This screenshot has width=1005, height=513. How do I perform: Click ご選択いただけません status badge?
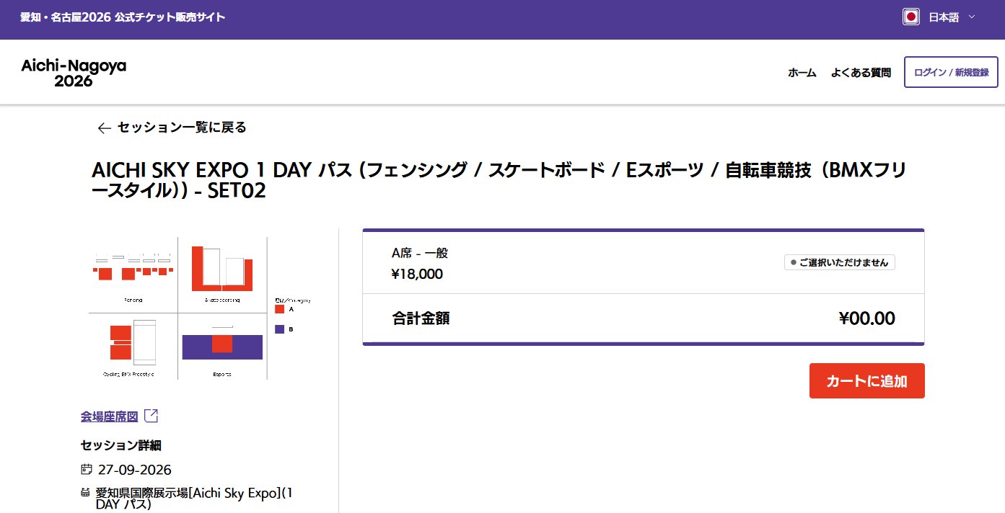point(840,262)
